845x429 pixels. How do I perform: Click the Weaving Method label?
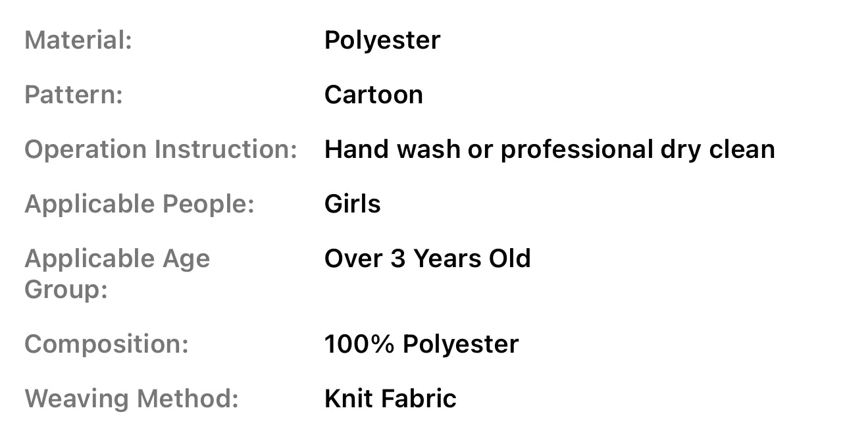(x=132, y=399)
